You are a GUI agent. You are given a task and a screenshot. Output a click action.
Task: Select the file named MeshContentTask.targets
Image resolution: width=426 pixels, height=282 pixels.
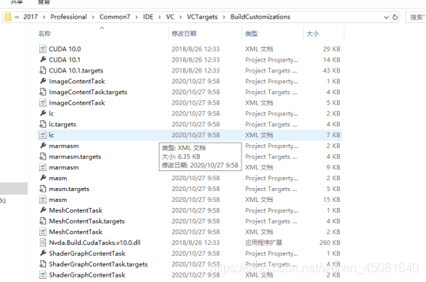point(87,221)
